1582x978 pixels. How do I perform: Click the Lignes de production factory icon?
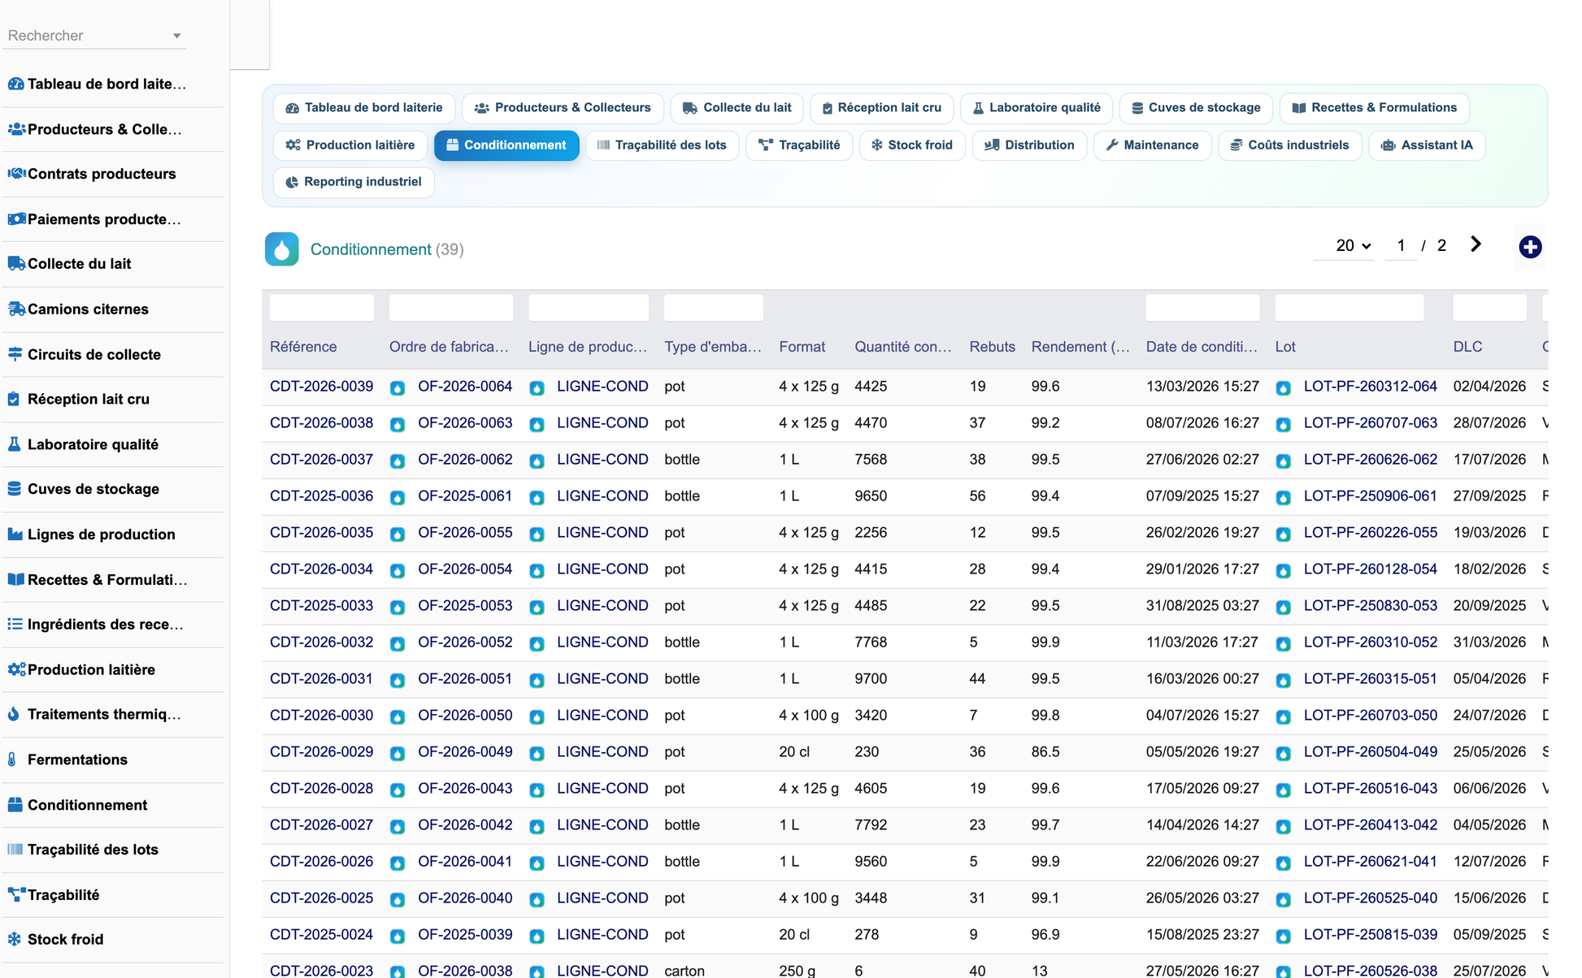(x=15, y=534)
